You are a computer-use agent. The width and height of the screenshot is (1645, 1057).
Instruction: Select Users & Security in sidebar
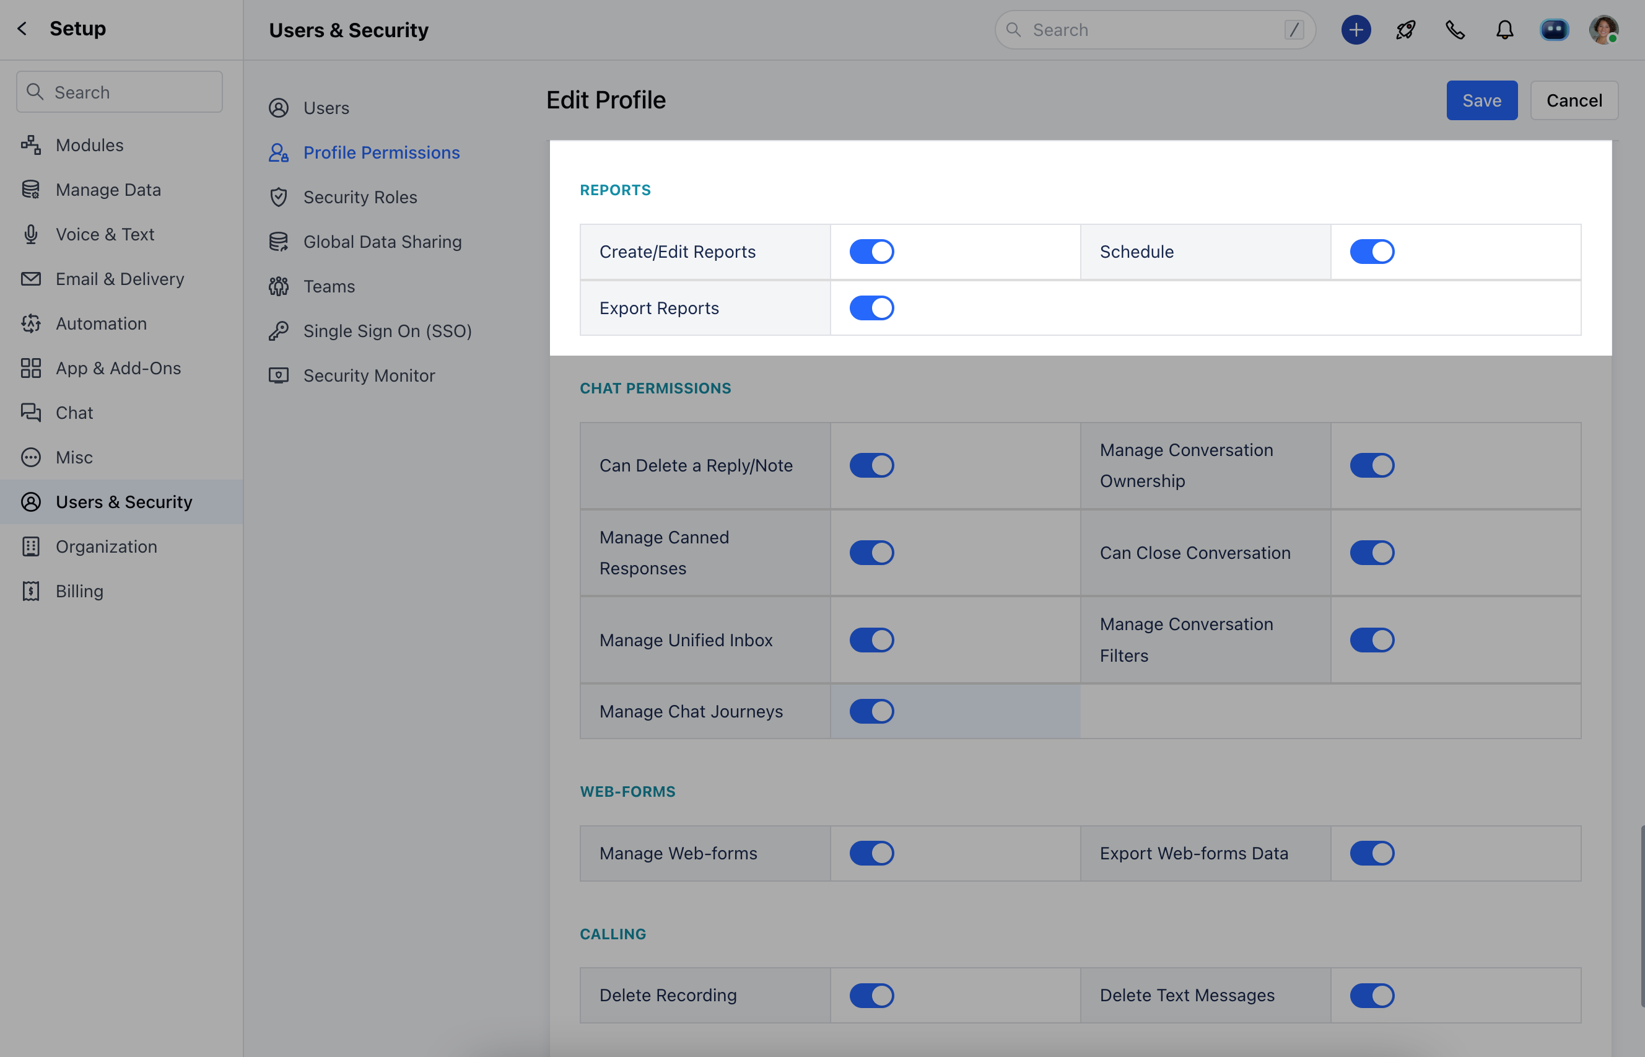click(121, 502)
